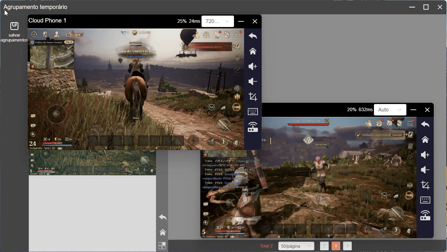This screenshot has height=252, width=447.
Task: Click the salvar agrupamentos save icon
Action: [x=14, y=26]
